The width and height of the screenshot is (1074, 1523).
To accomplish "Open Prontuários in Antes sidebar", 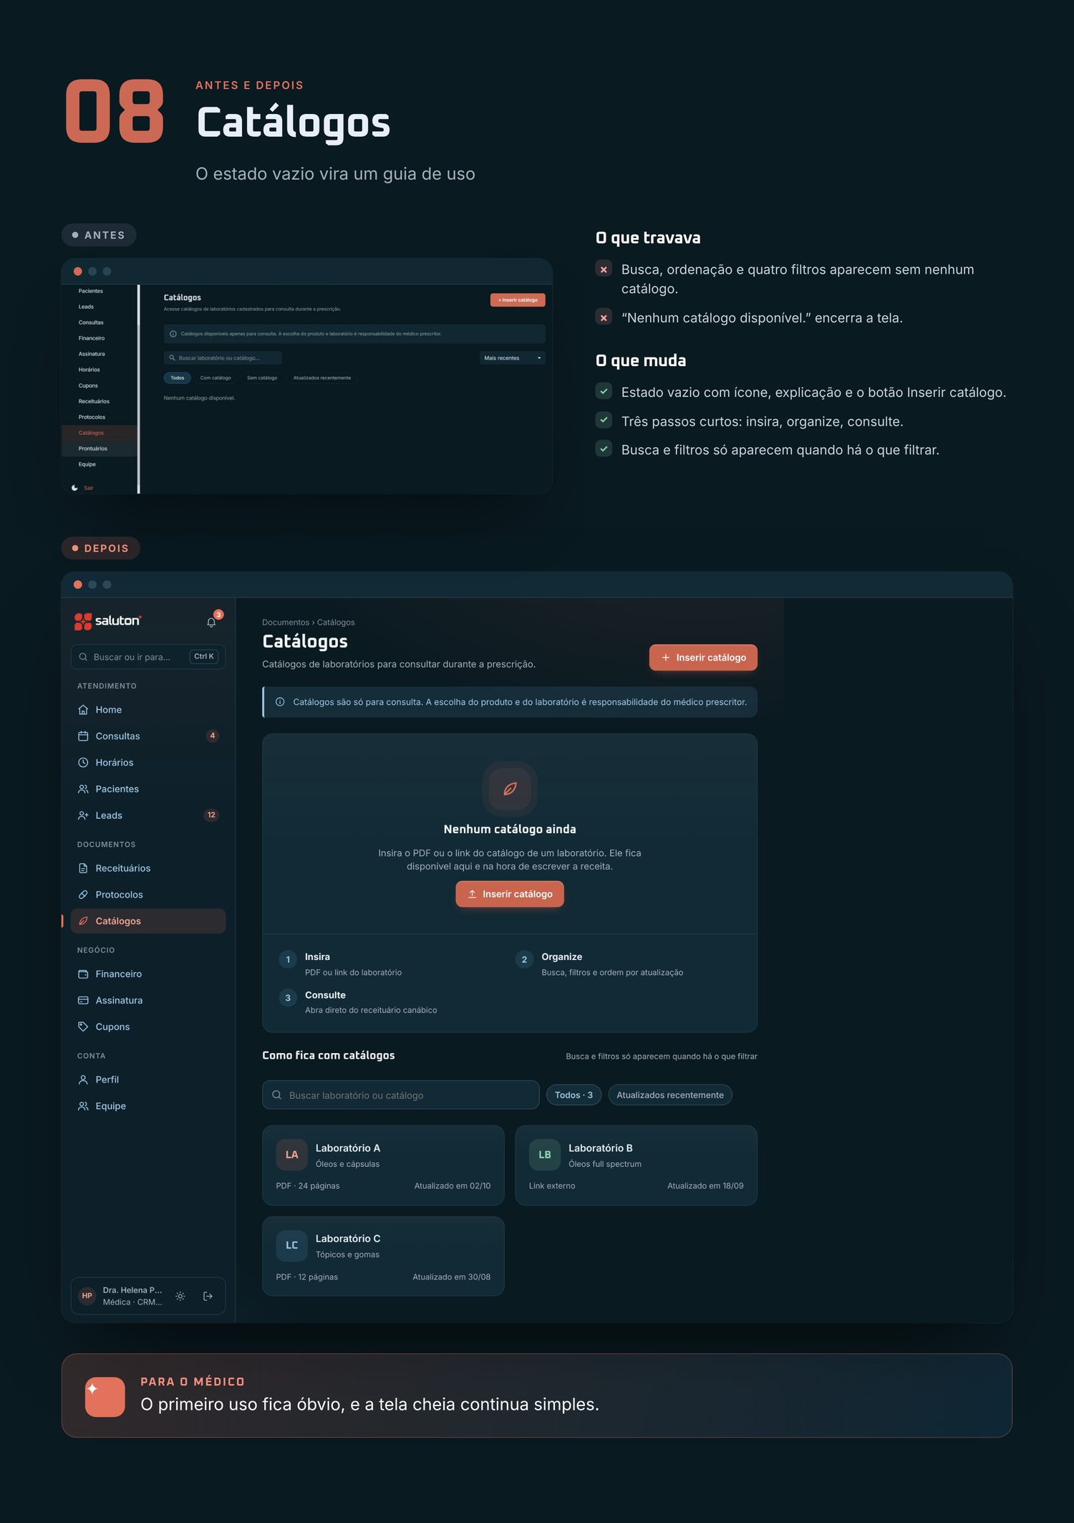I will (100, 448).
